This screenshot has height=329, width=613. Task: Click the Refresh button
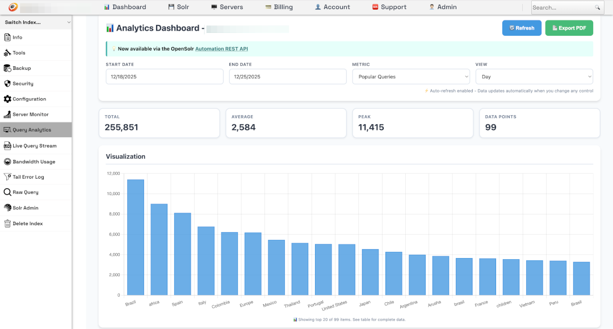click(521, 27)
